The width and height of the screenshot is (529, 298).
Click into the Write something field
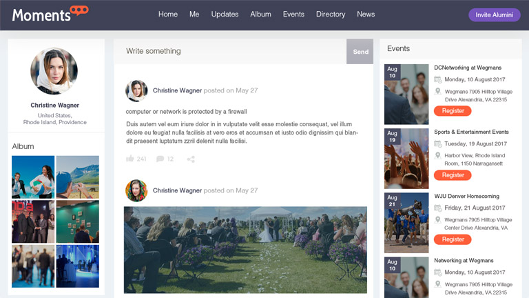(230, 51)
